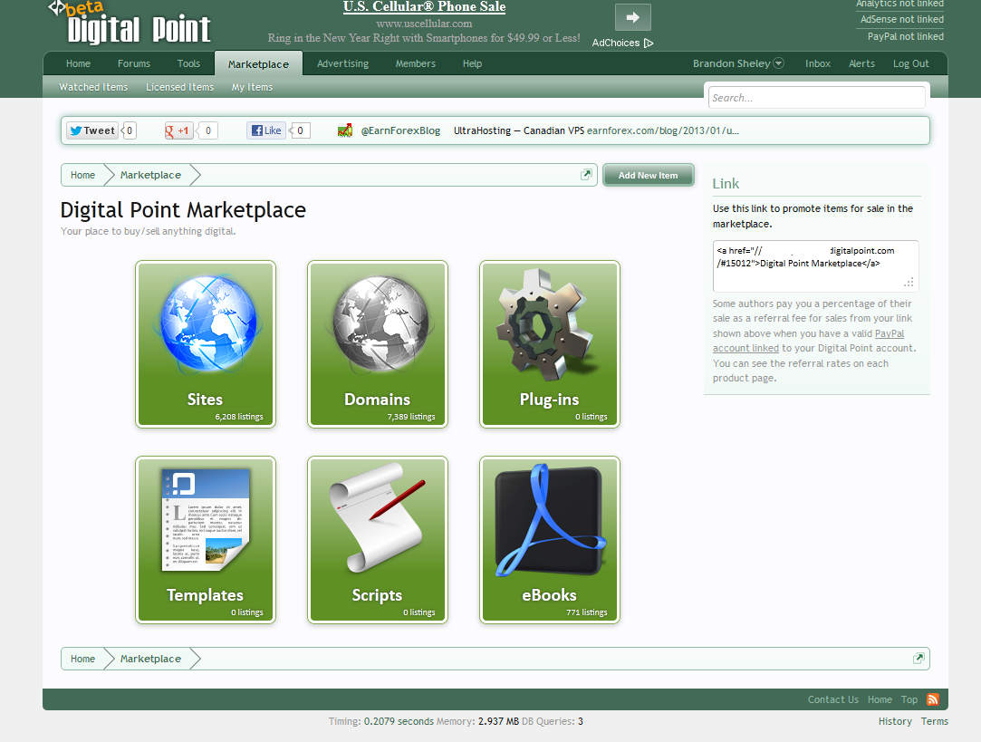
Task: Click the www.uscellular.com ad URL
Action: 424,24
